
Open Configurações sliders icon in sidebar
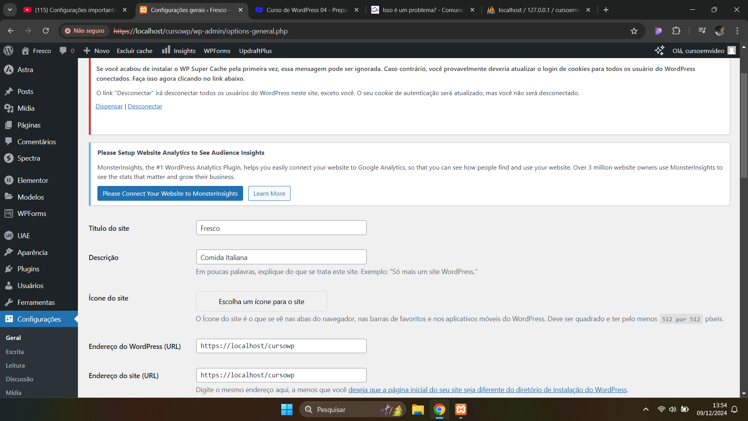(9, 319)
